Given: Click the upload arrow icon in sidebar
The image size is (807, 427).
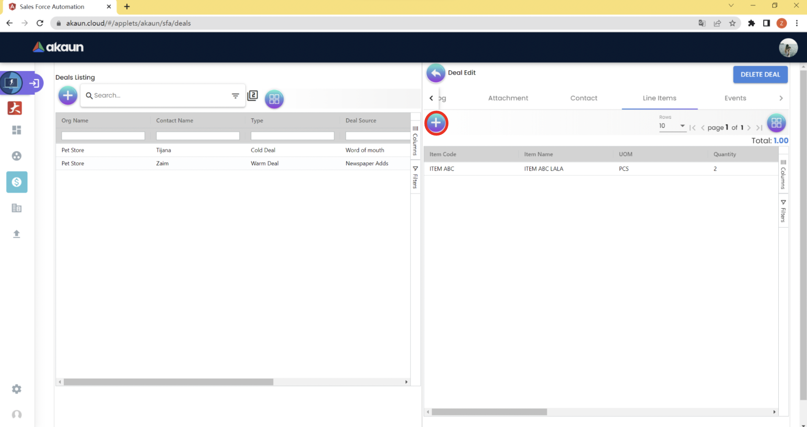Looking at the screenshot, I should coord(17,234).
